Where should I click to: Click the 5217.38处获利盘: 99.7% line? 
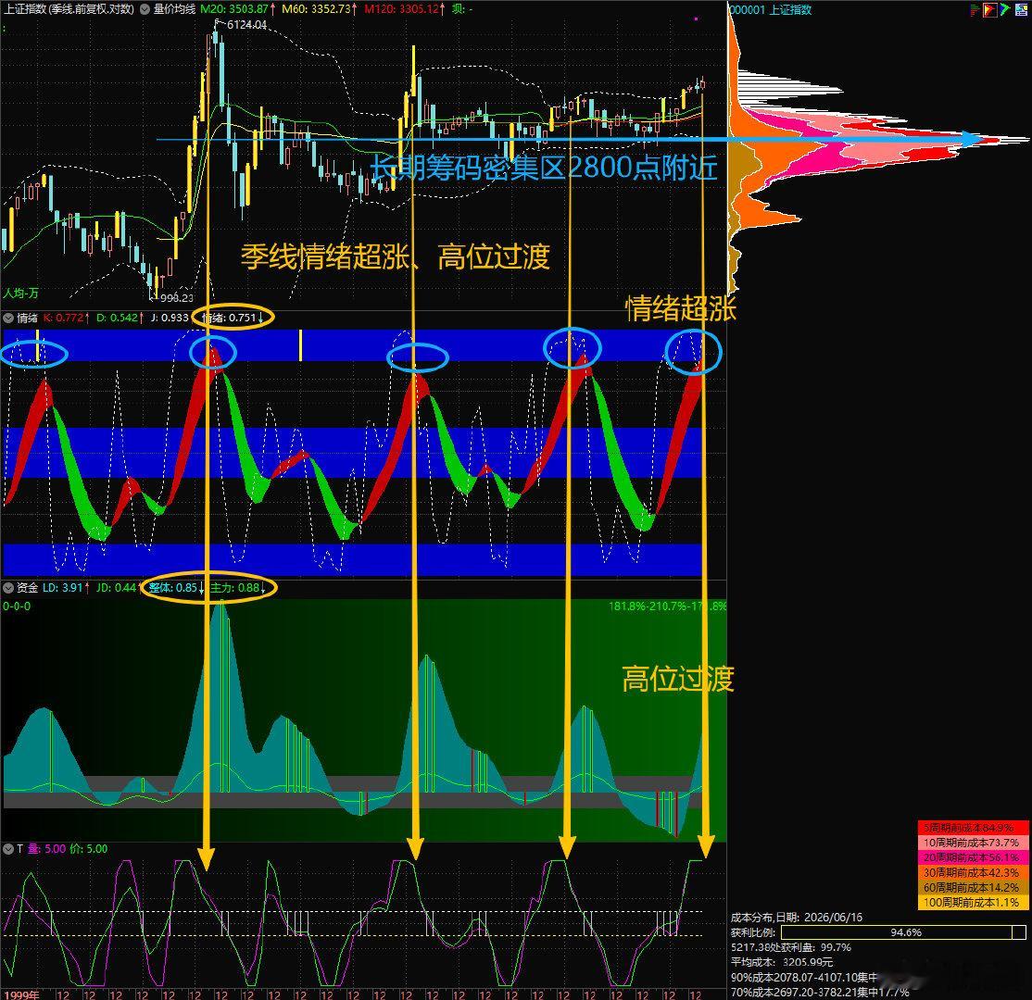point(791,947)
